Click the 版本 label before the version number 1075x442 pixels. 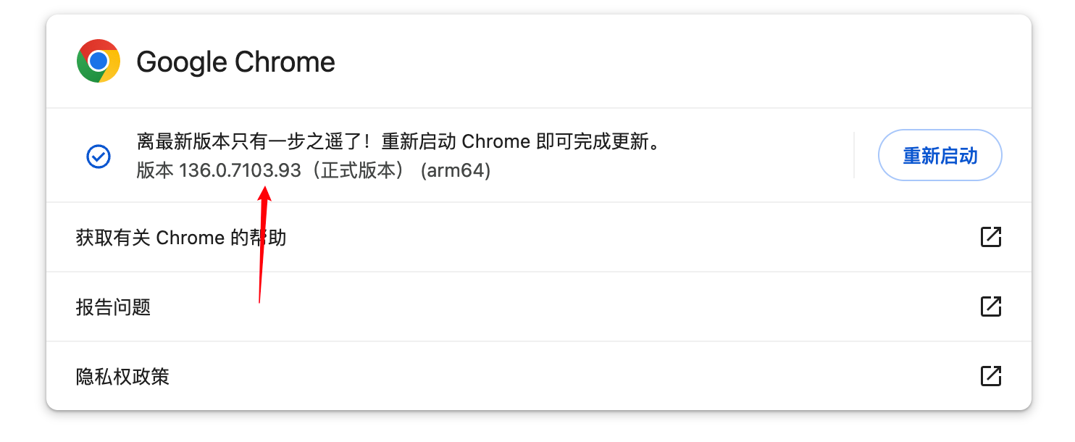pos(155,171)
